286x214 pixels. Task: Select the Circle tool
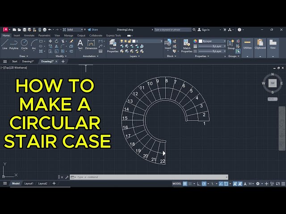point(24,44)
